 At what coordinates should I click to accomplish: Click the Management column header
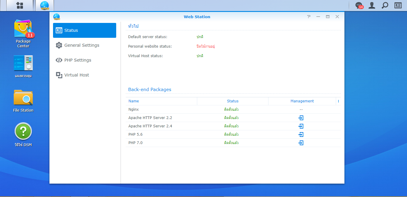pos(302,101)
